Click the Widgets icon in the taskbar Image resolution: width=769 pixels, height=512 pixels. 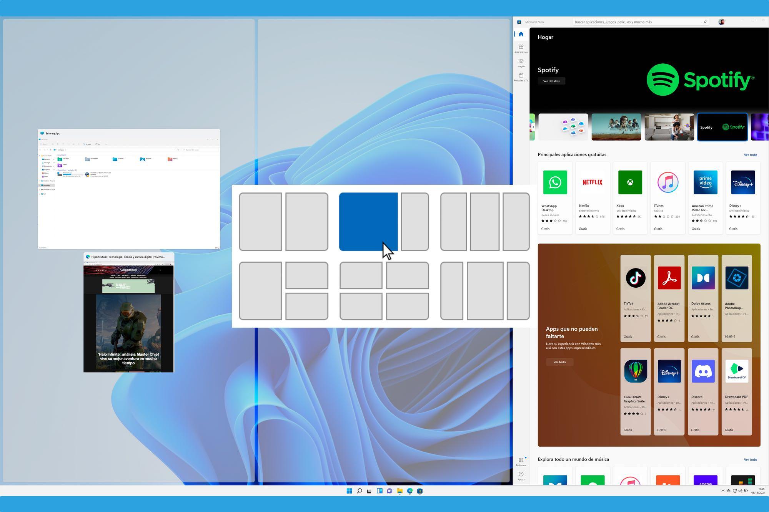pos(380,491)
